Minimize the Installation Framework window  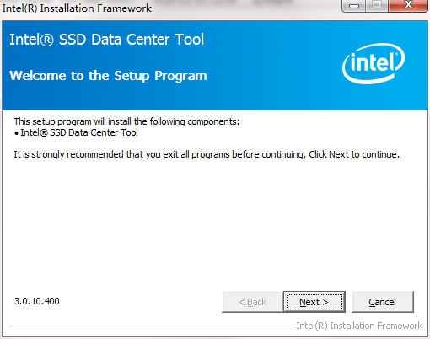[x=353, y=6]
